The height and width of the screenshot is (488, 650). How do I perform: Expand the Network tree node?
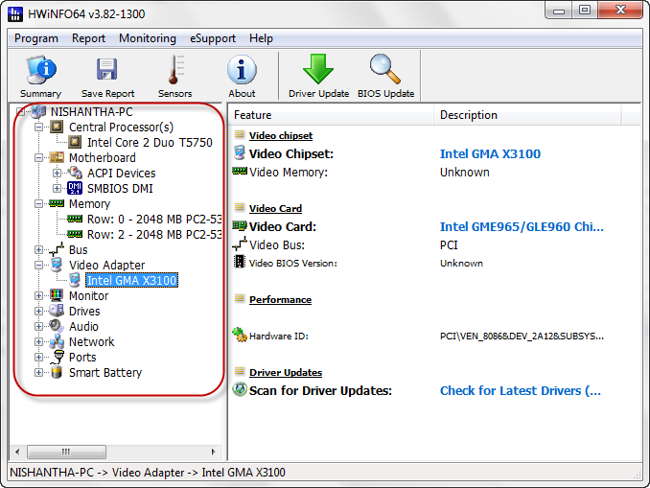click(38, 341)
